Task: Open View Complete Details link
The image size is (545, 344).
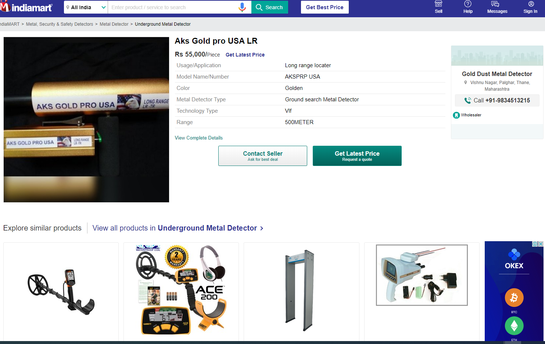Action: pyautogui.click(x=199, y=138)
